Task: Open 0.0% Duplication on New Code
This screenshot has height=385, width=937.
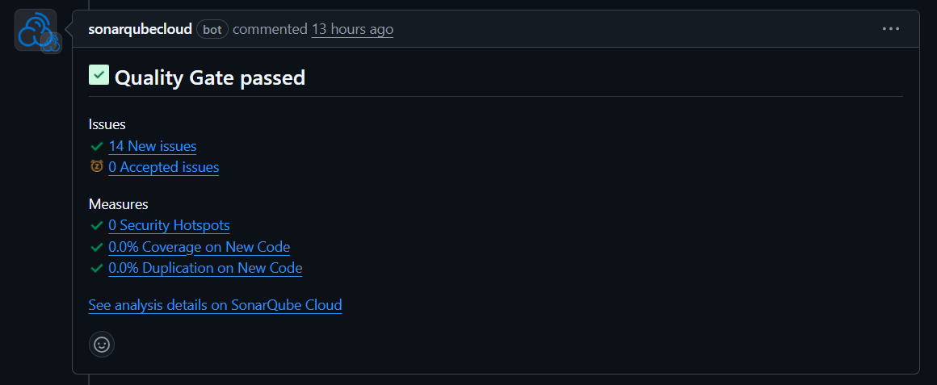Action: click(x=205, y=268)
